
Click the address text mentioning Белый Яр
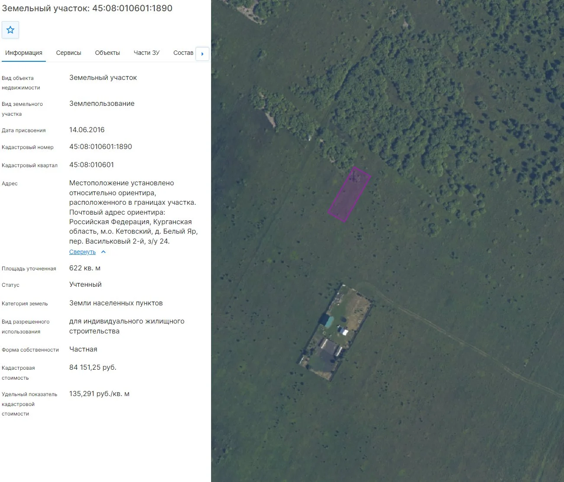134,212
